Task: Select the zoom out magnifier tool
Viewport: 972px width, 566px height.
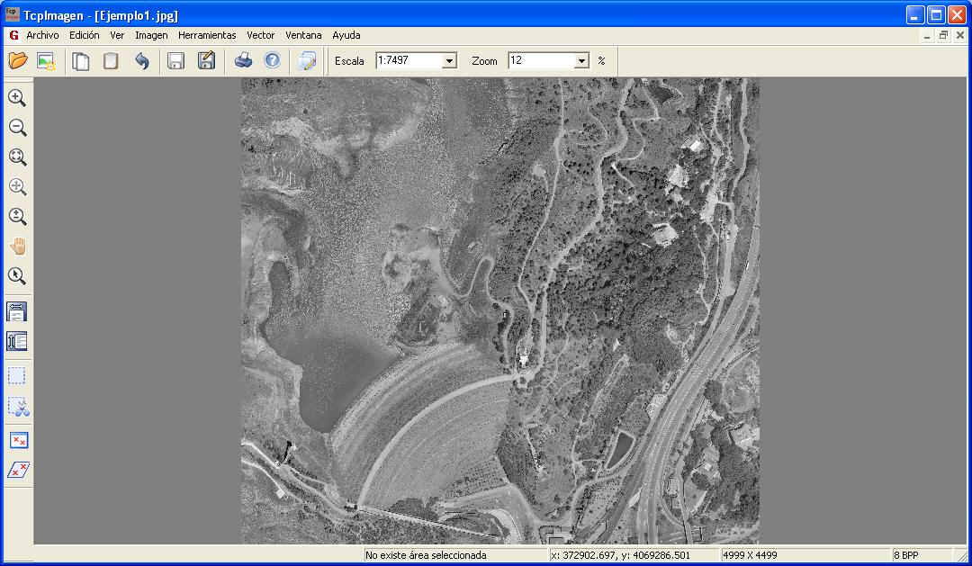Action: [x=17, y=128]
